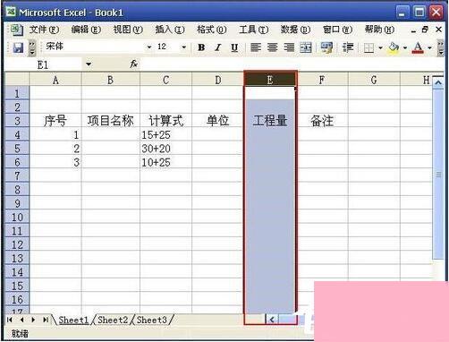The image size is (449, 342).
Task: Click Merge and Center icon
Action: [x=306, y=47]
